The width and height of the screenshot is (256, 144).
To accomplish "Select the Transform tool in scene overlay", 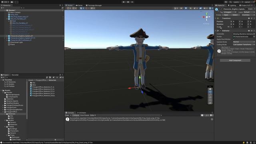I will (210, 103).
